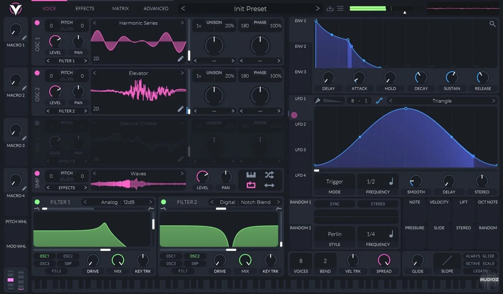Toggle the SMP sampler power dot

point(37,173)
